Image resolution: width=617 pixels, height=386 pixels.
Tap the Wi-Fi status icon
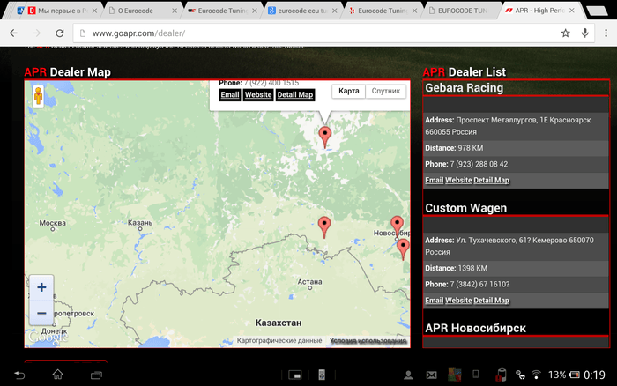click(x=536, y=375)
